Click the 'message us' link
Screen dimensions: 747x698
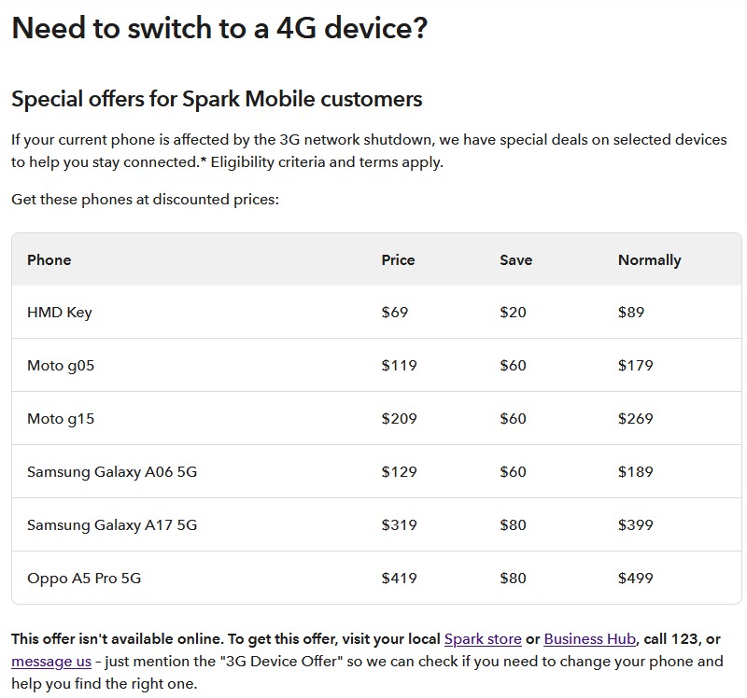coord(51,662)
